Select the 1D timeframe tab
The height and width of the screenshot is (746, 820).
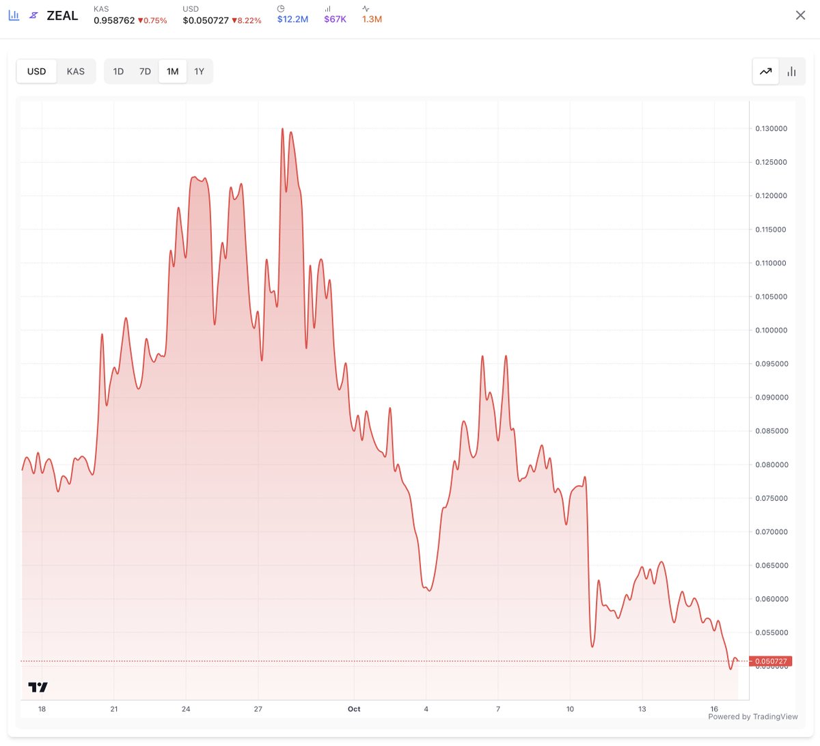[118, 71]
